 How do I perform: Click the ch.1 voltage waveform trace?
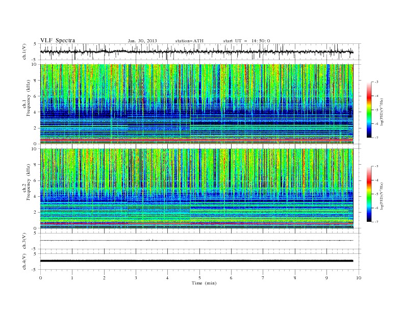tap(196, 51)
